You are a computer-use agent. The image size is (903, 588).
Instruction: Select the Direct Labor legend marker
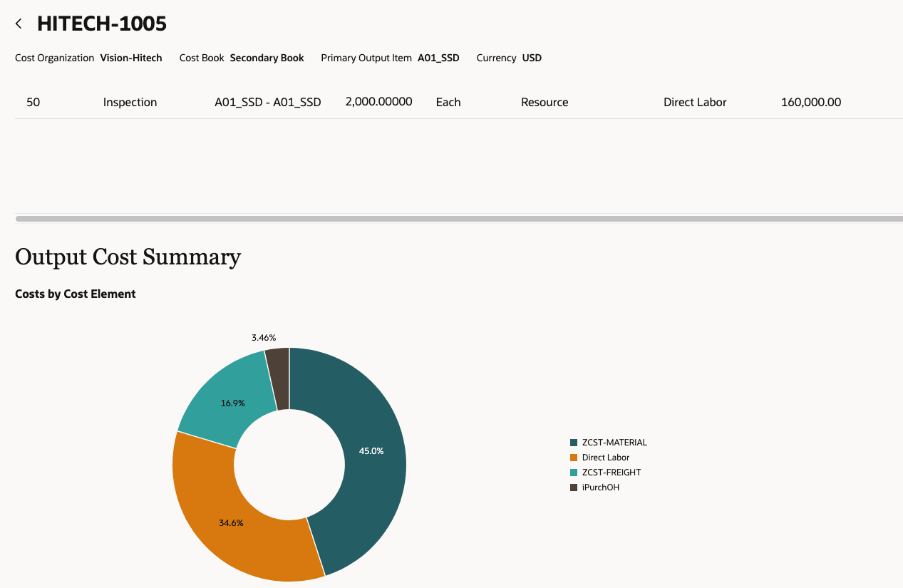(574, 457)
